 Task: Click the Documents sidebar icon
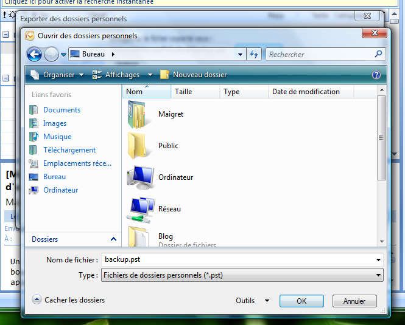(33, 110)
